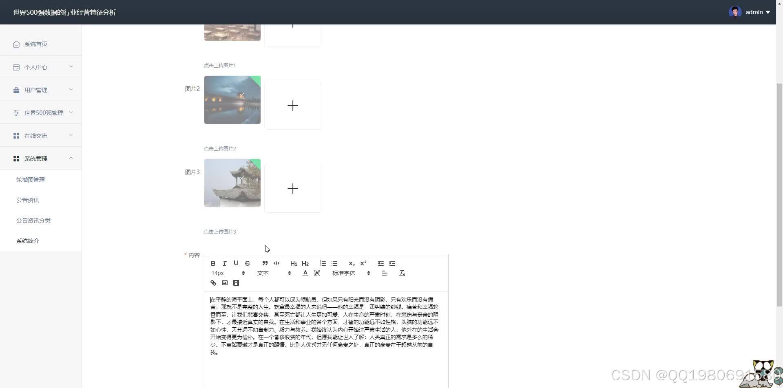The width and height of the screenshot is (783, 388).
Task: Insert a video into the content
Action: click(237, 283)
